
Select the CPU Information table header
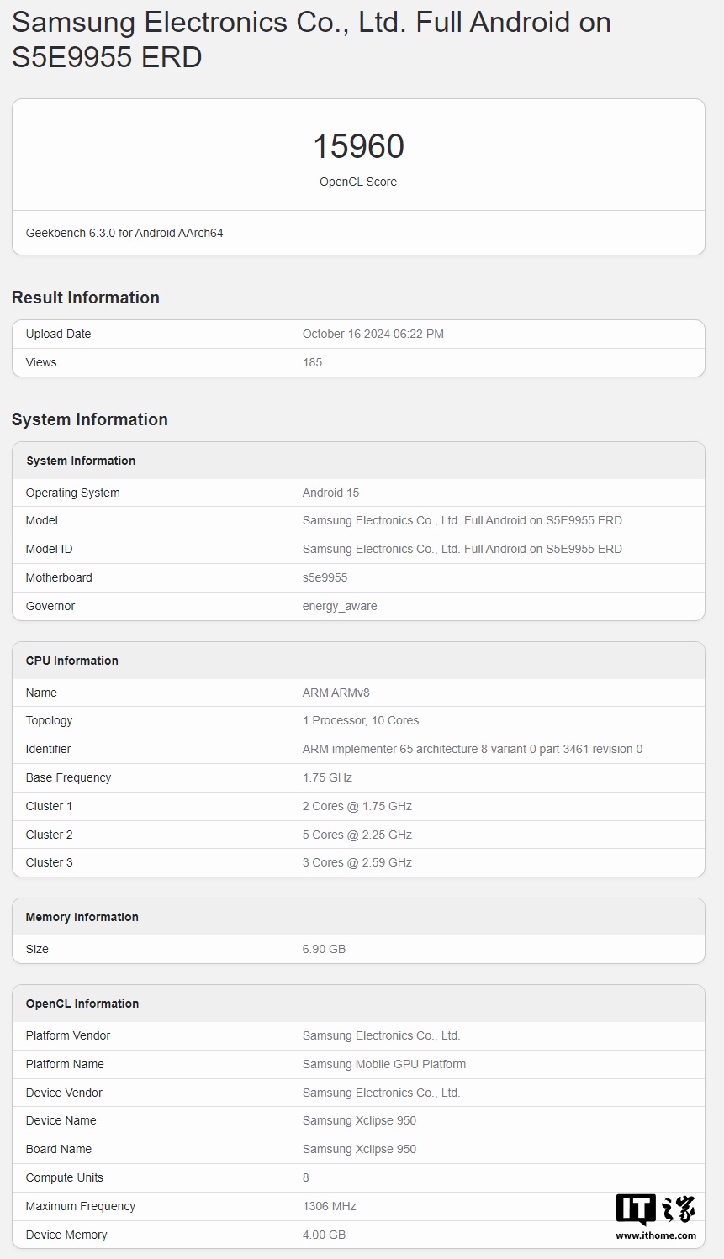coord(72,661)
